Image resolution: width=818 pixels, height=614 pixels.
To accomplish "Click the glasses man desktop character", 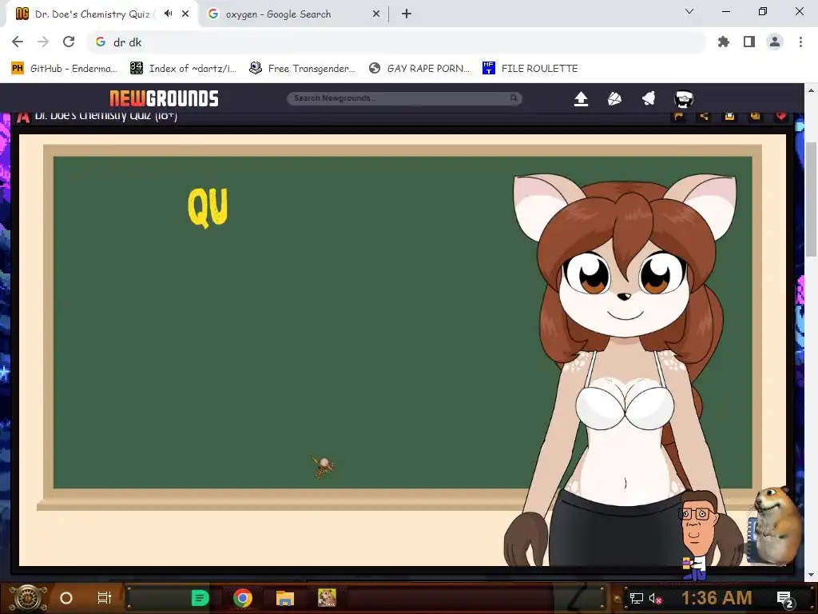I will pos(698,535).
